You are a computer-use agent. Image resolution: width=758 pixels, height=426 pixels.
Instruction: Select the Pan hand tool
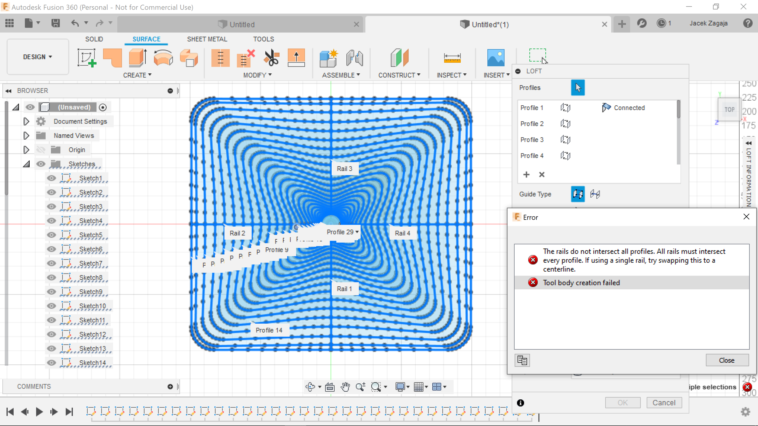345,387
